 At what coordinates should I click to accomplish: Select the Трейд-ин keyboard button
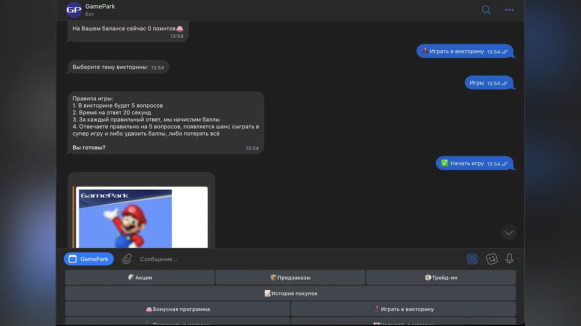tap(441, 278)
